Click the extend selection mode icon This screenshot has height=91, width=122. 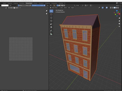coord(59,5)
